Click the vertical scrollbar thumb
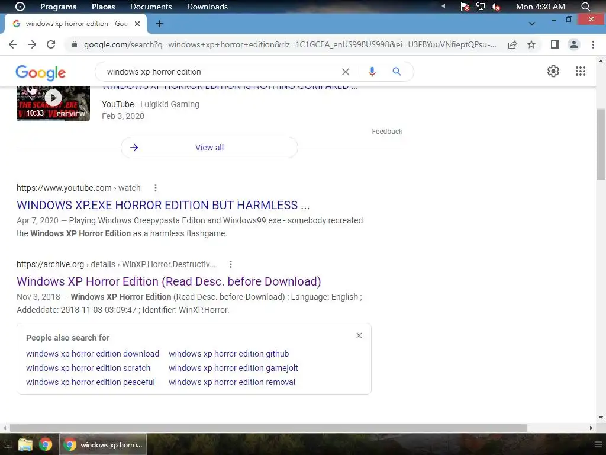606x455 pixels. 601,144
